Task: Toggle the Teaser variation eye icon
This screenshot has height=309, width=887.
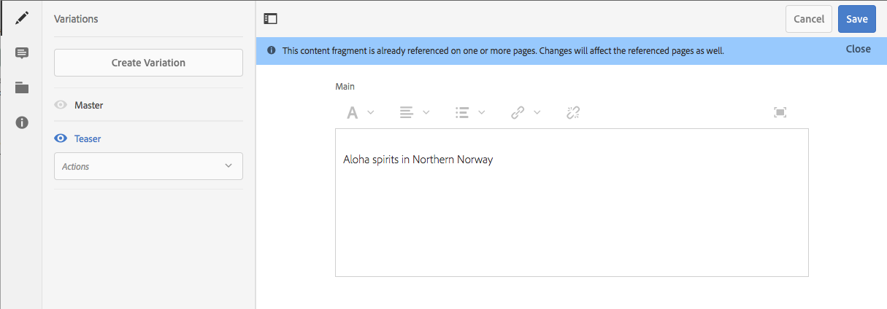Action: click(61, 138)
